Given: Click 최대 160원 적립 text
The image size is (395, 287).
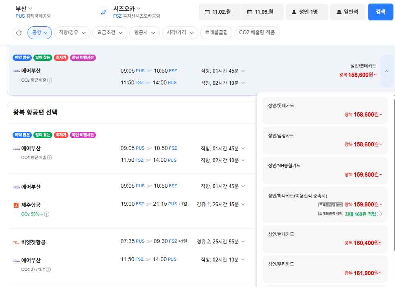Looking at the screenshot, I should pos(360,214).
